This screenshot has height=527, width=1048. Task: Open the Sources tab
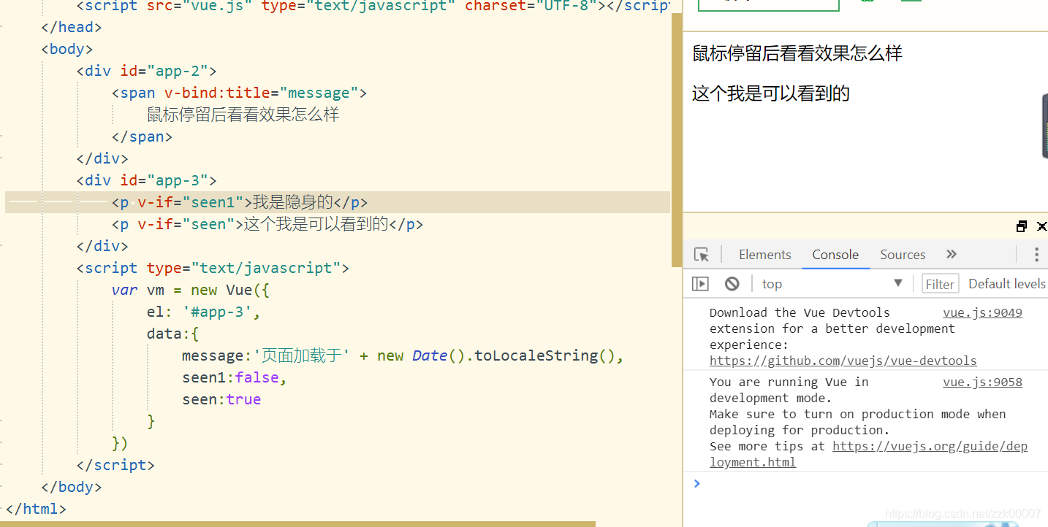click(x=903, y=255)
